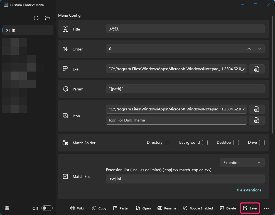Select the メモ帳 menu entry in sidebar

tap(28, 30)
